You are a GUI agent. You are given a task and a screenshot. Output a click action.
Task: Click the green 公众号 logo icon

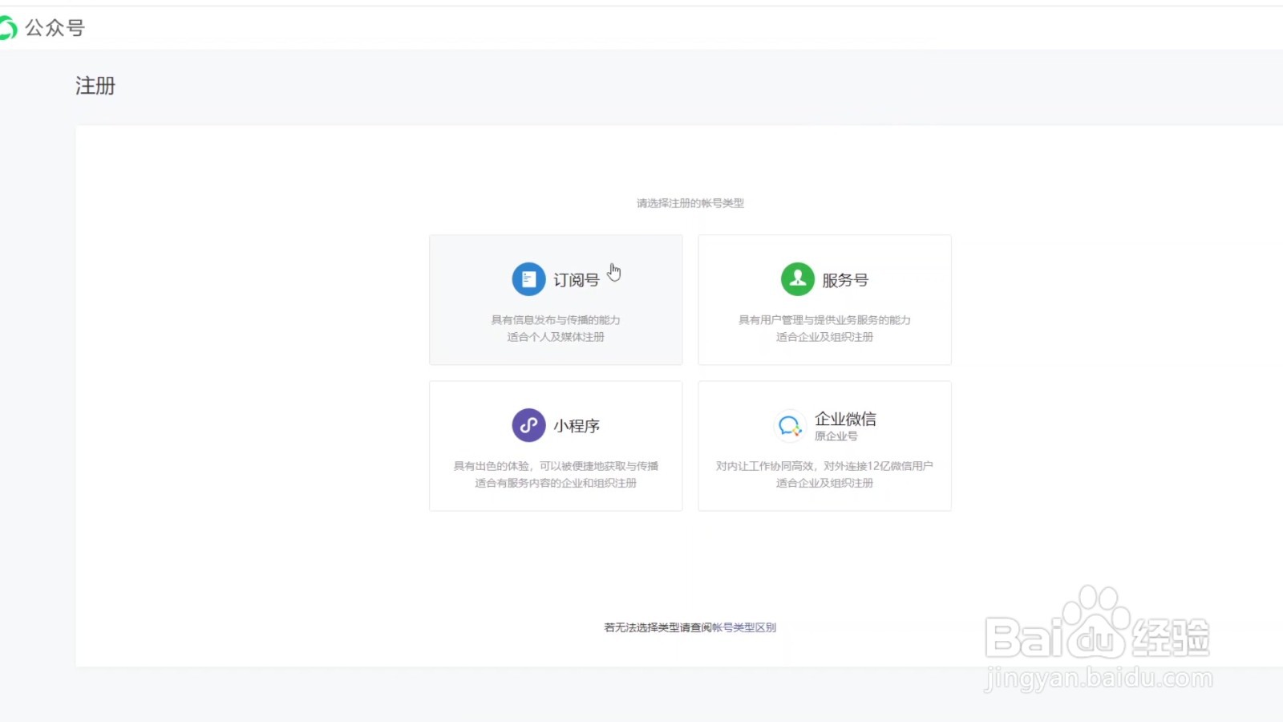[7, 28]
